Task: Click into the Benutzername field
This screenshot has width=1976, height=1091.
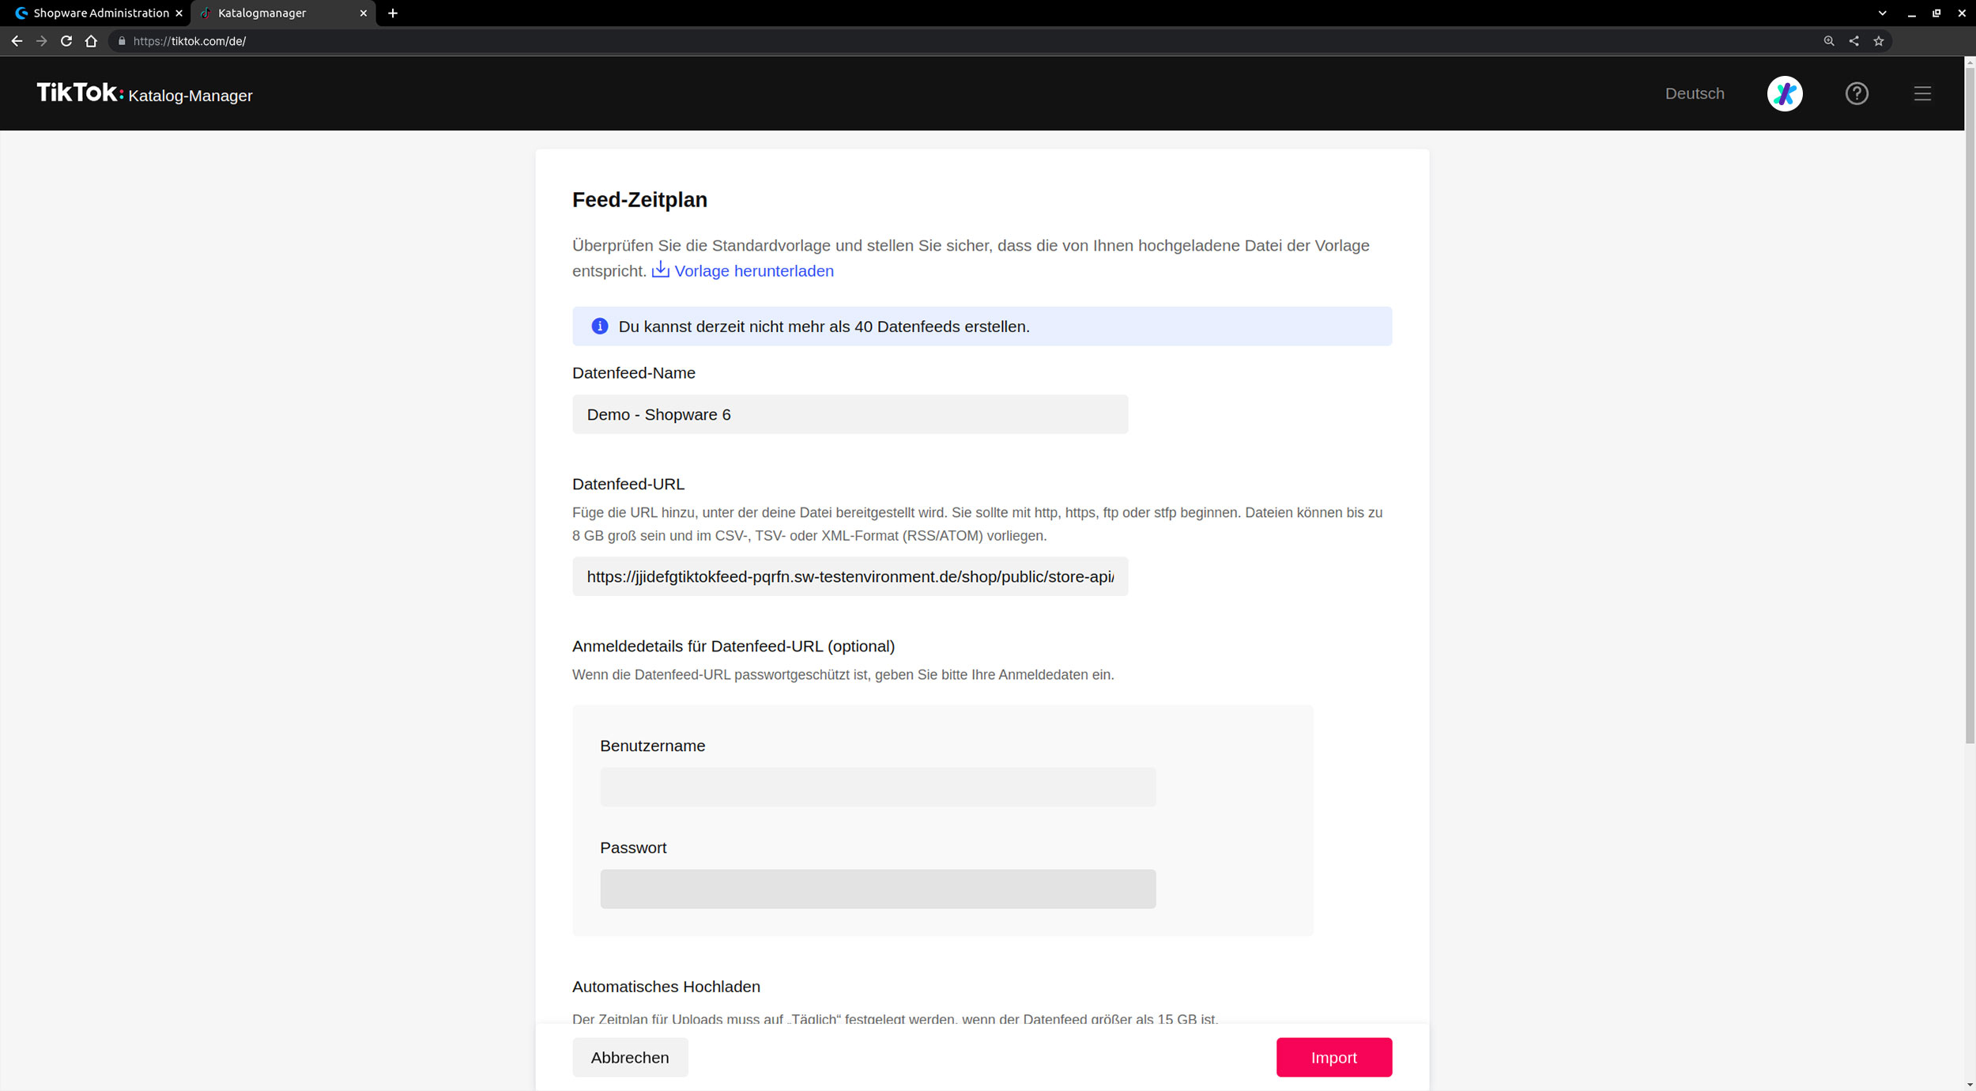Action: (877, 787)
